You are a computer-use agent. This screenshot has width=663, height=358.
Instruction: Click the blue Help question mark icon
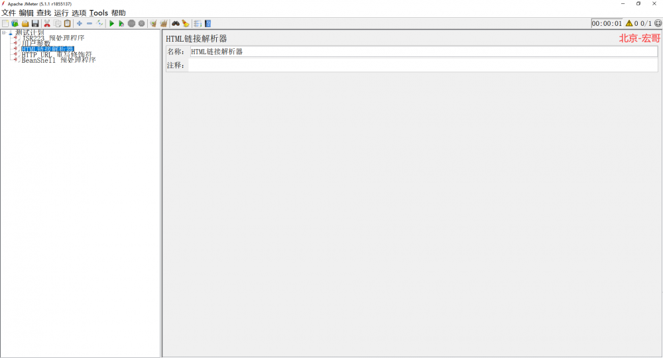click(208, 24)
